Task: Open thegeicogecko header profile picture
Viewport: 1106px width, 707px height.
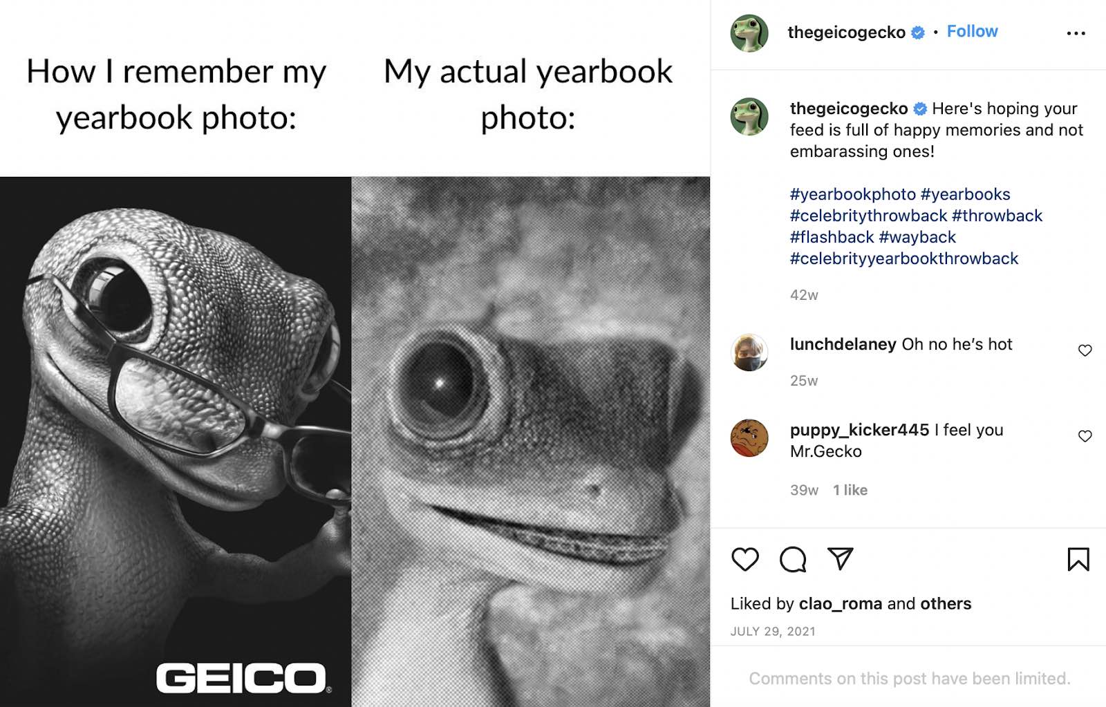Action: 749,33
